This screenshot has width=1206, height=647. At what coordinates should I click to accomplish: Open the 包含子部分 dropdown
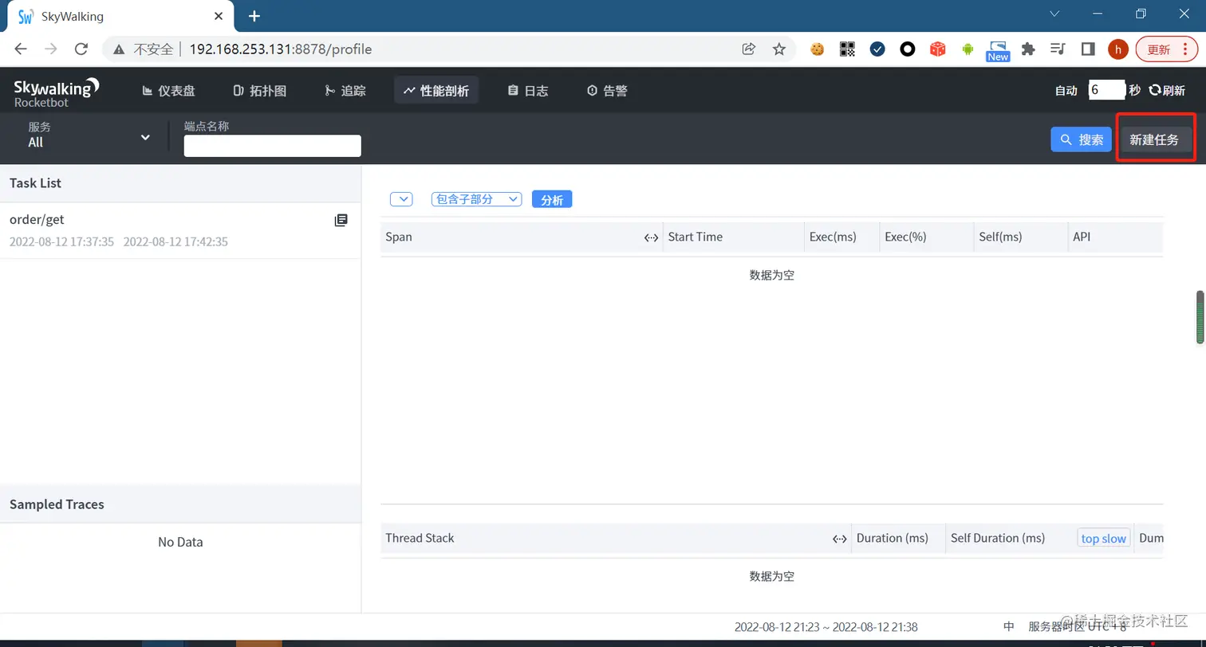pos(476,199)
